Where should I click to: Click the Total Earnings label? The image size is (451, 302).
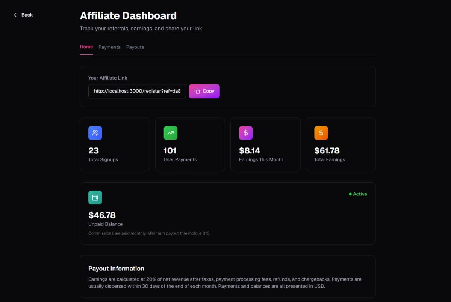330,159
